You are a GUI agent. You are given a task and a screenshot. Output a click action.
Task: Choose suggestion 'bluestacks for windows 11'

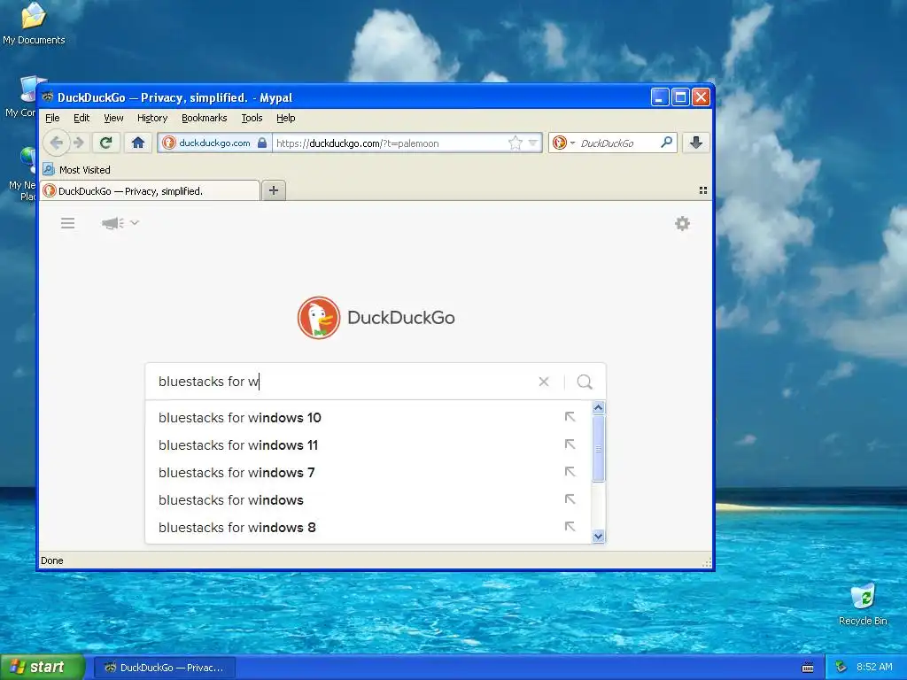coord(368,444)
